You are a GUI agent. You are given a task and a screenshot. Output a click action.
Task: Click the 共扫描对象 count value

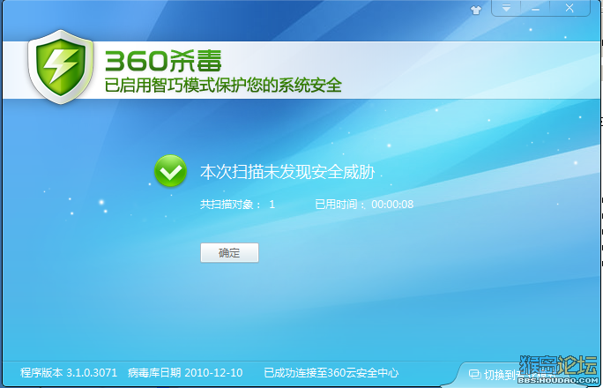[272, 205]
